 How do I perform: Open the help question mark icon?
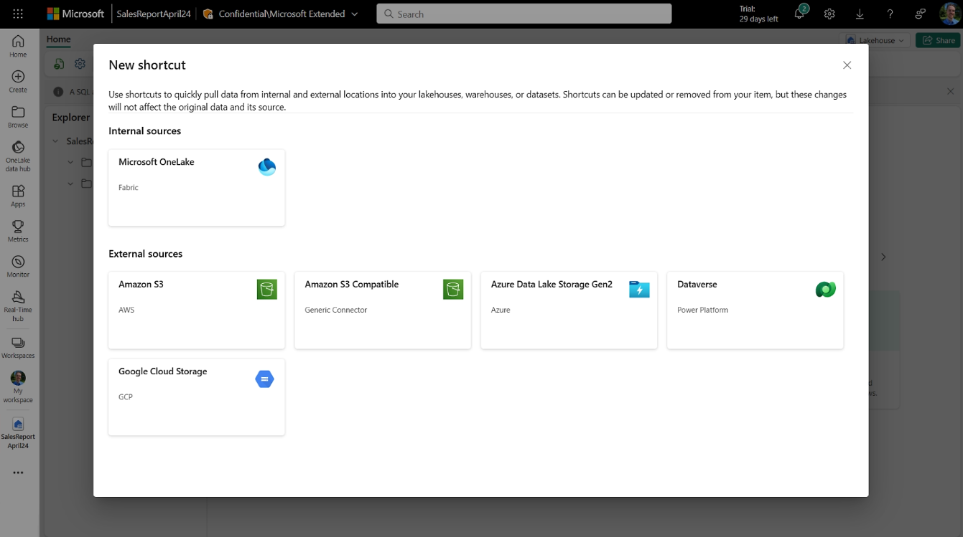coord(890,14)
